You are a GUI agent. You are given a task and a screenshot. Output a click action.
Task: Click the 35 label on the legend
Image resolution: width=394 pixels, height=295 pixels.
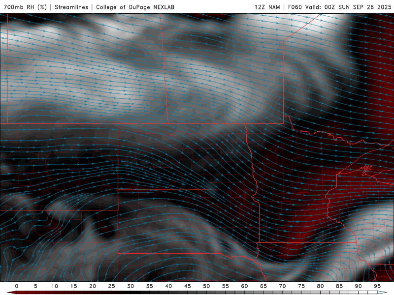pos(150,286)
